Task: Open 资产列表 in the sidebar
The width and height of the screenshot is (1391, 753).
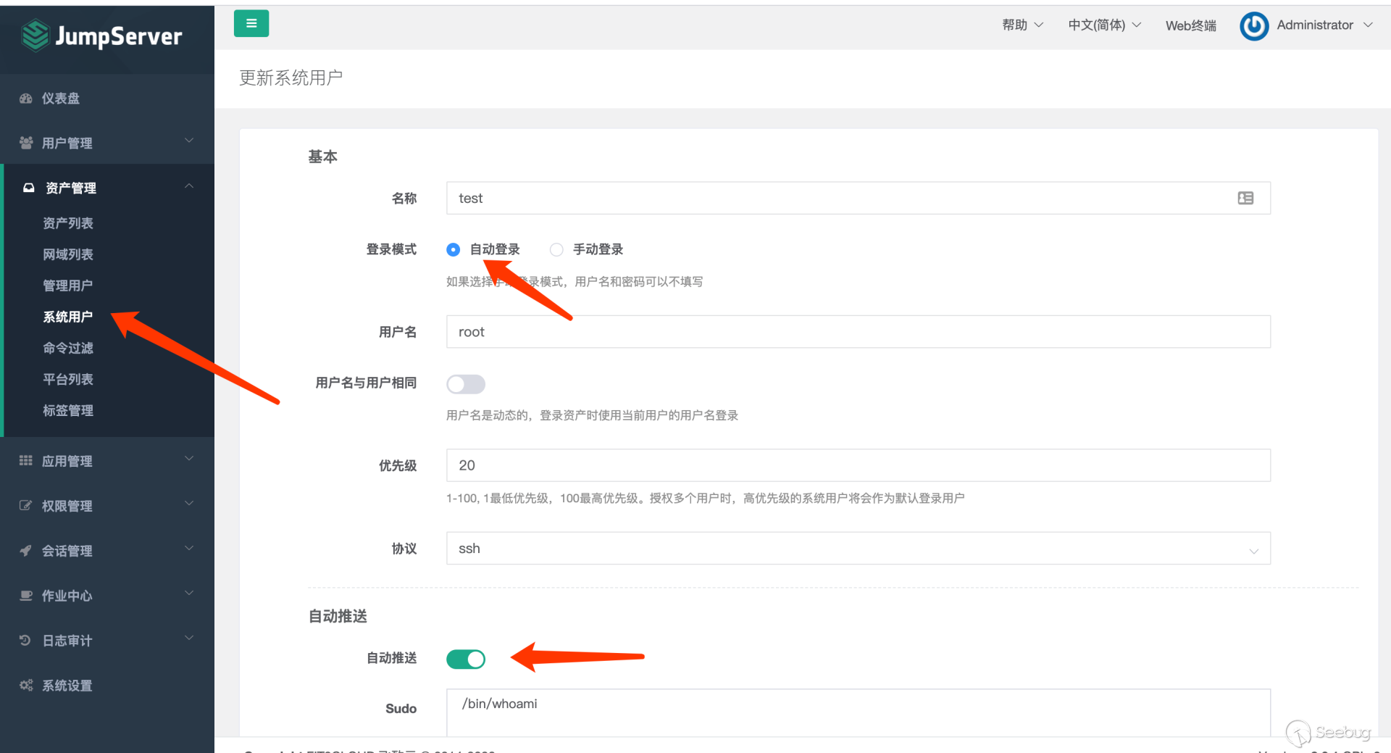Action: click(68, 223)
